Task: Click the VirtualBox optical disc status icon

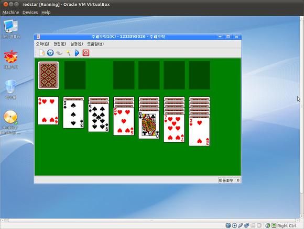Action: point(234,225)
